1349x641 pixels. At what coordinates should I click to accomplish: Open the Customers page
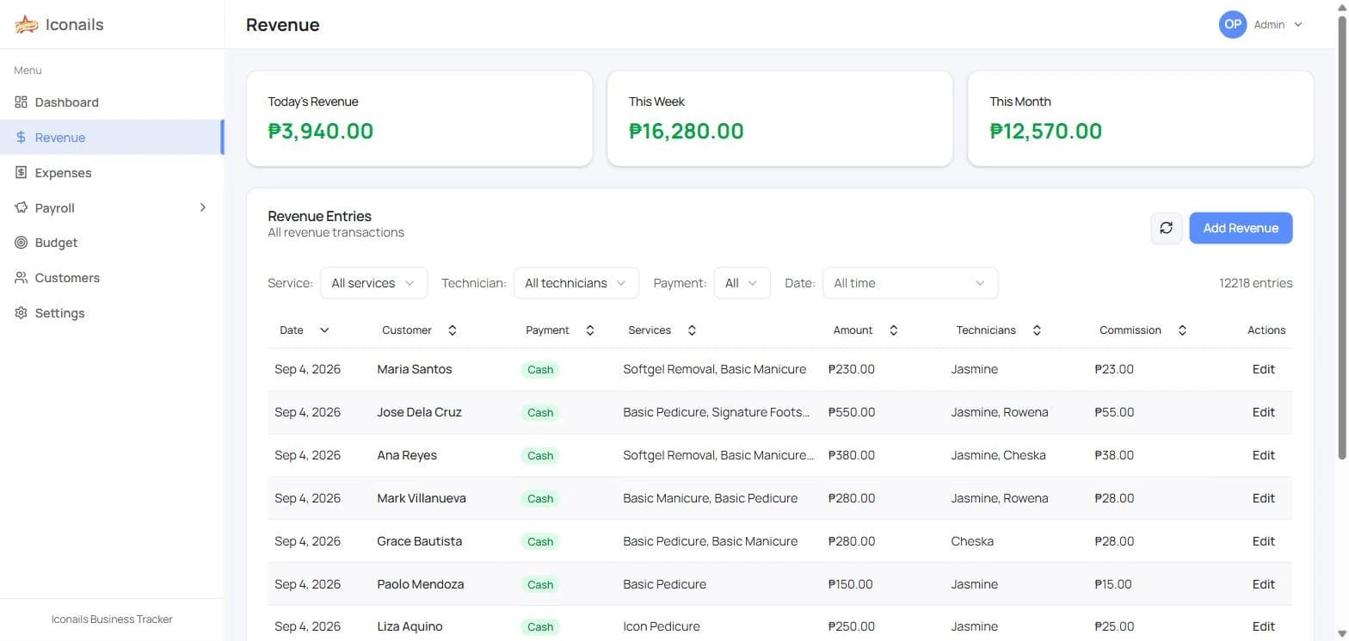coord(112,278)
